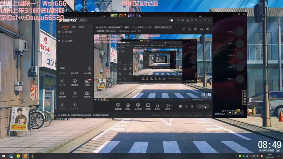
Task: Open the microphone options arrow
Action: click(x=162, y=106)
